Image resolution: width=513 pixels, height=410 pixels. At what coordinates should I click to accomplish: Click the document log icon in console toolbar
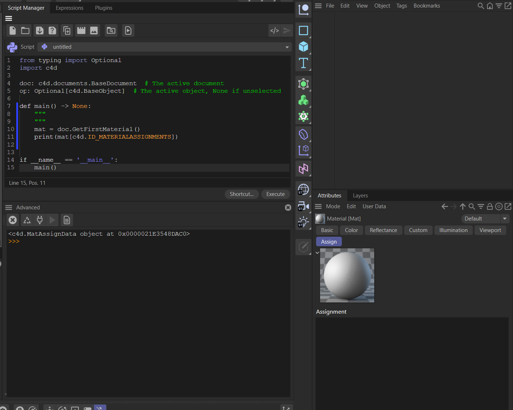click(x=67, y=220)
